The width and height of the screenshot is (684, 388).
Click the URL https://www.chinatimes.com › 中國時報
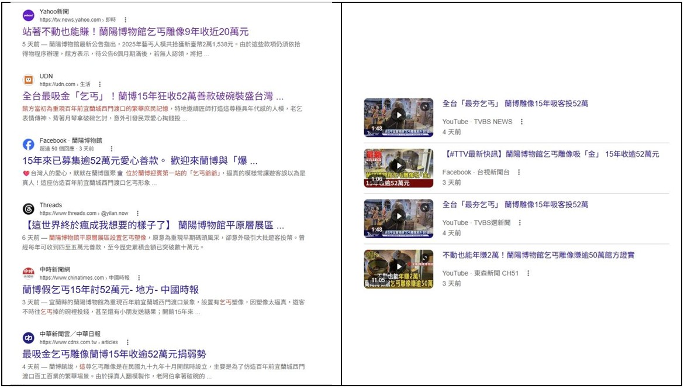tap(85, 277)
